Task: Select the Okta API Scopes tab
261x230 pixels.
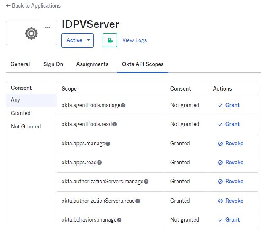Action: [142, 64]
